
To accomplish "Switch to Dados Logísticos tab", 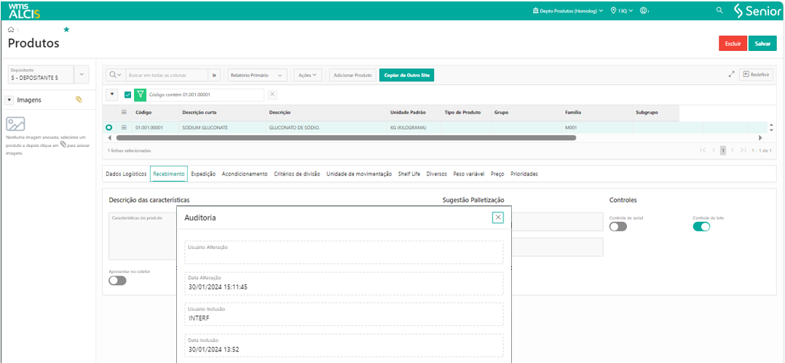I will (126, 174).
